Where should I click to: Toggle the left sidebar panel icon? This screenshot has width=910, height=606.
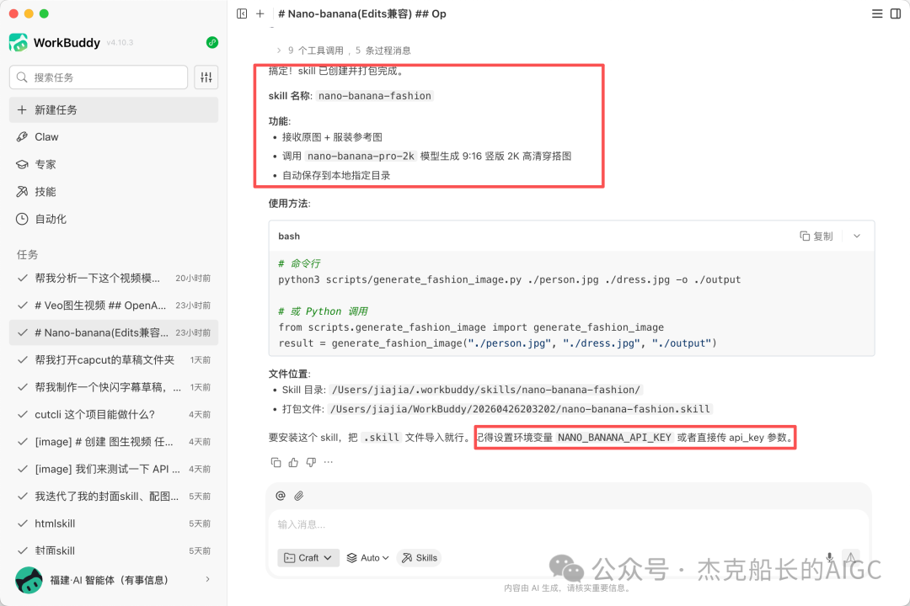(242, 13)
